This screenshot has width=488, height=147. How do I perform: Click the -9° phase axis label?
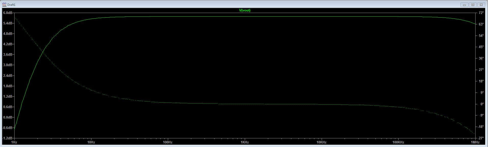pyautogui.click(x=481, y=115)
